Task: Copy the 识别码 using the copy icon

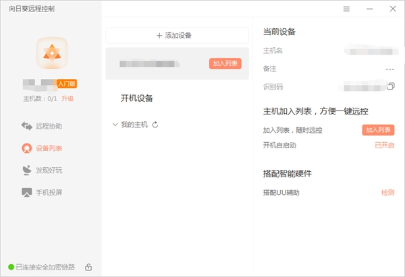Action: click(x=390, y=86)
